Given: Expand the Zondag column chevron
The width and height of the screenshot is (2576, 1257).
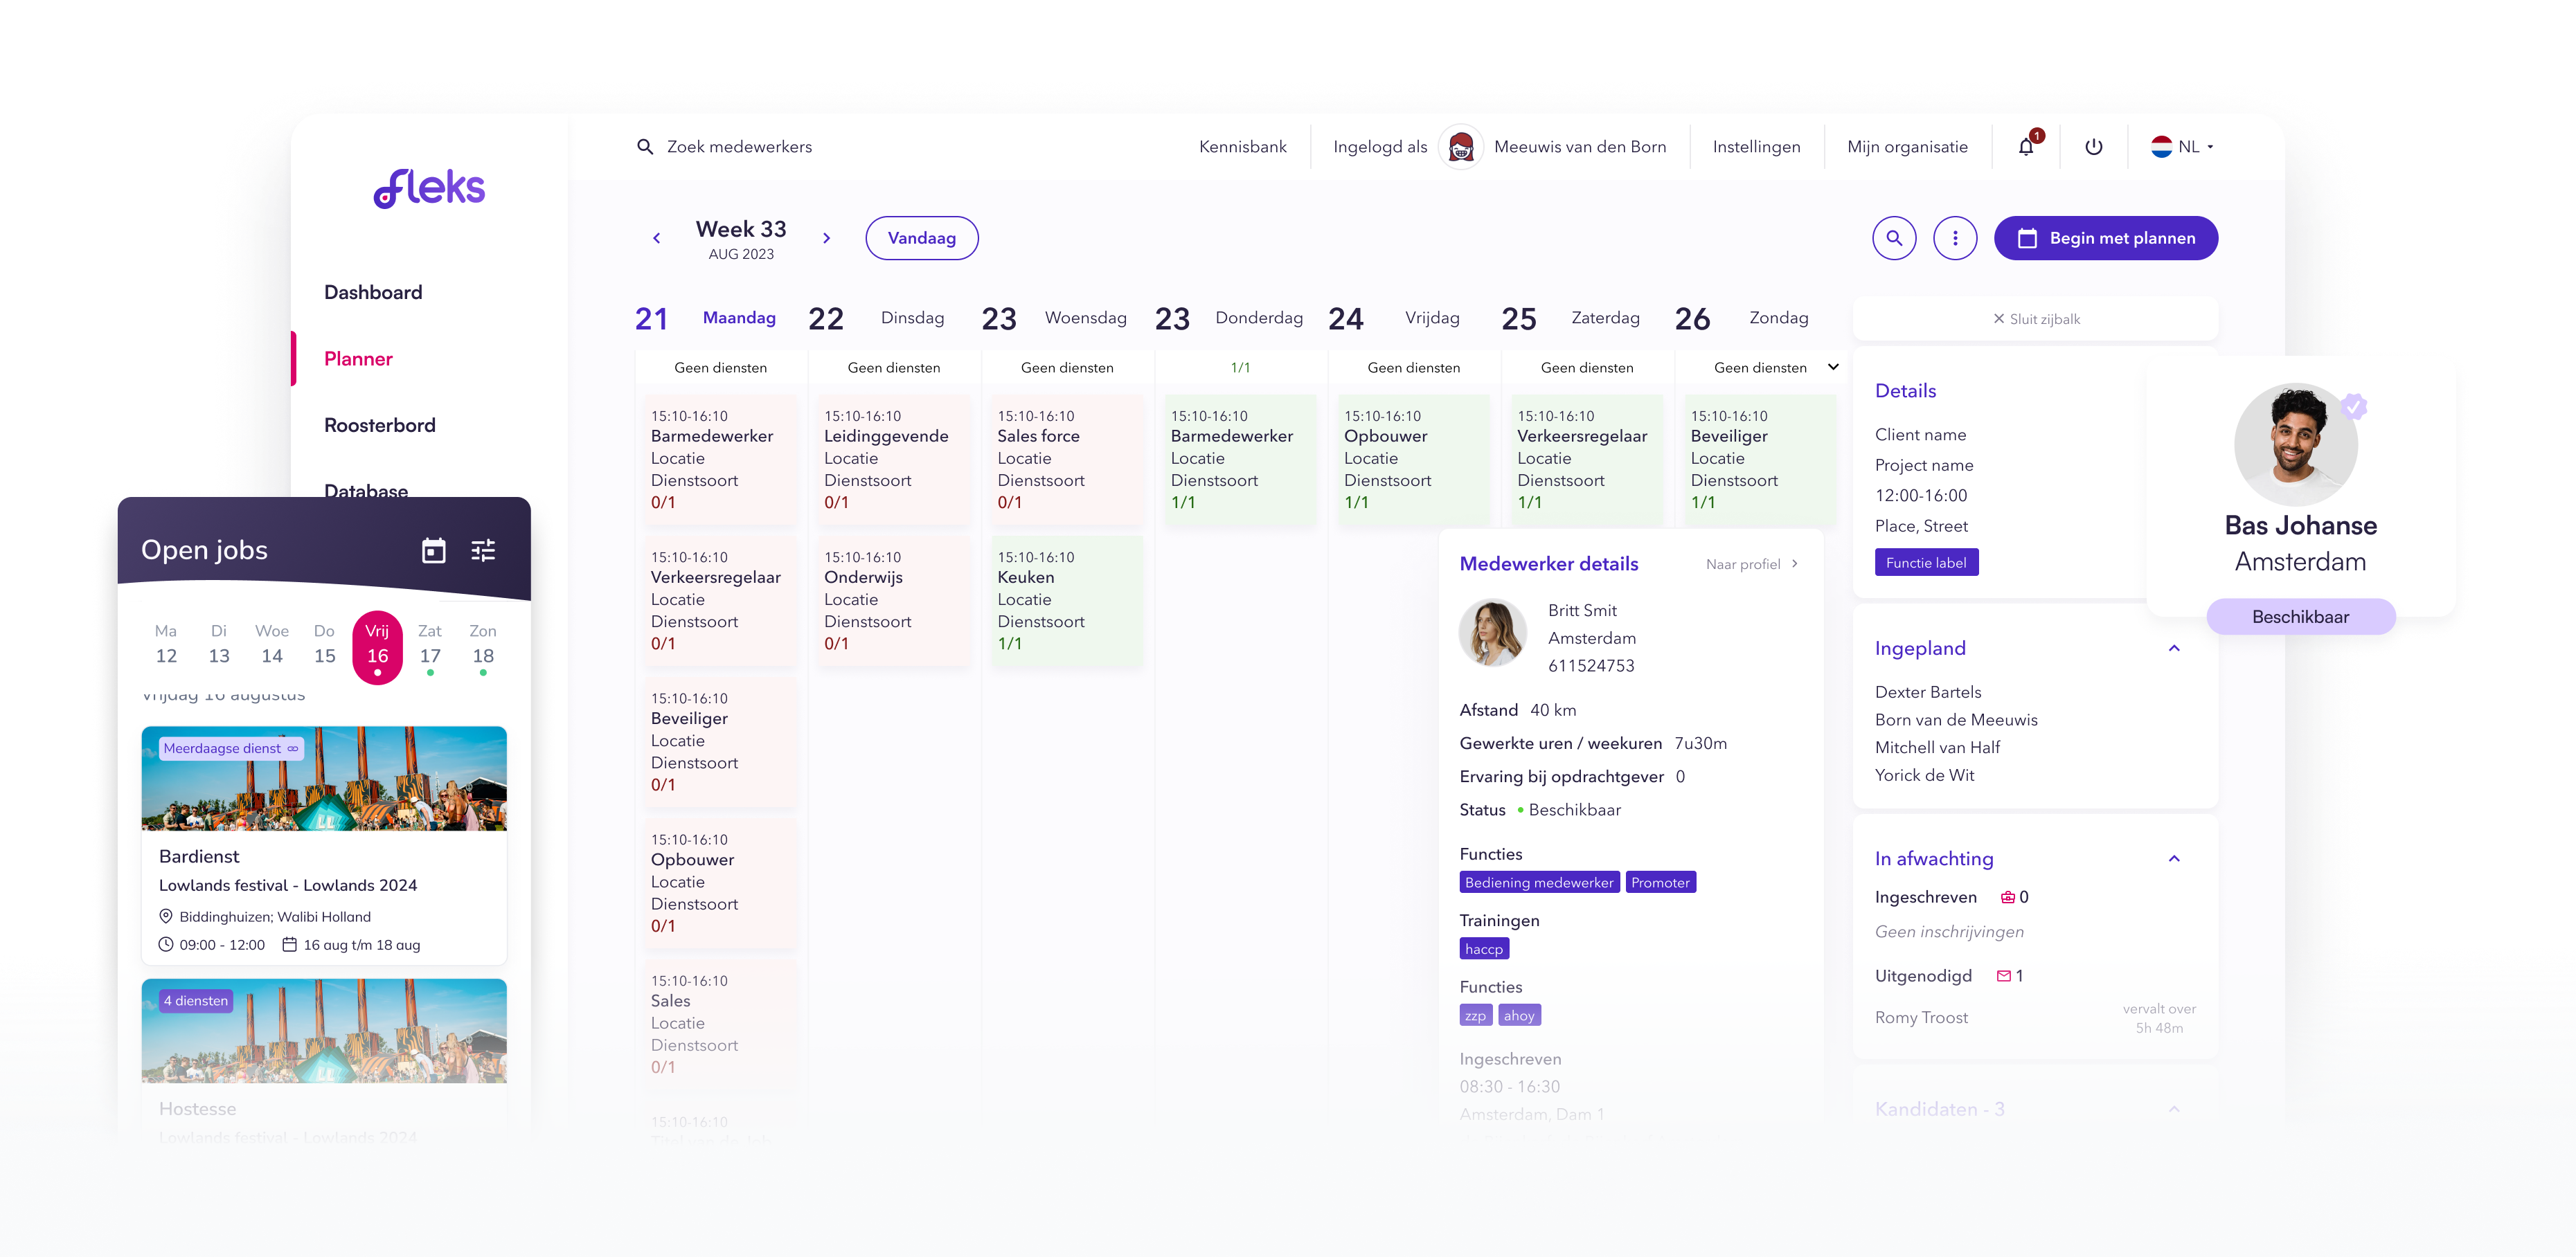Looking at the screenshot, I should pos(1833,367).
